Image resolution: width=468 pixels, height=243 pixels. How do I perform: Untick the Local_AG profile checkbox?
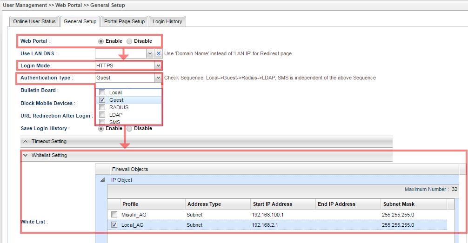pos(114,225)
